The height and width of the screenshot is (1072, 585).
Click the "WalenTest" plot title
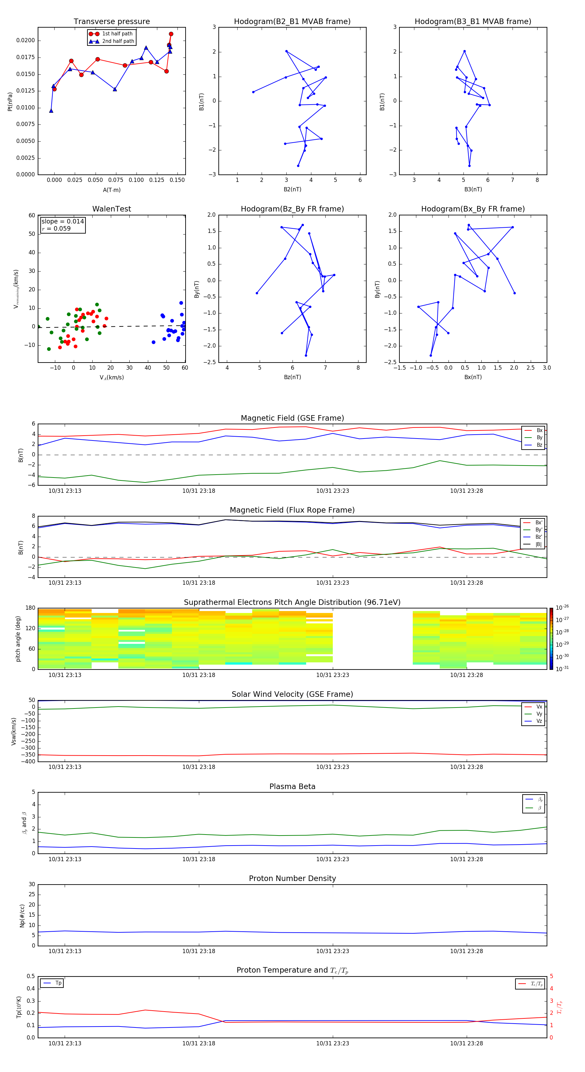111,209
